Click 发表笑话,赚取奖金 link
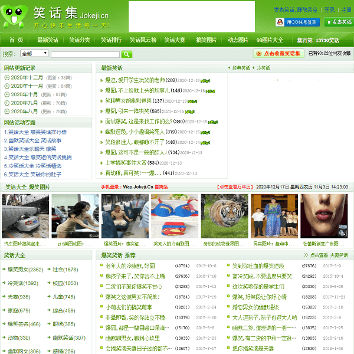The width and height of the screenshot is (354, 354). (296, 10)
